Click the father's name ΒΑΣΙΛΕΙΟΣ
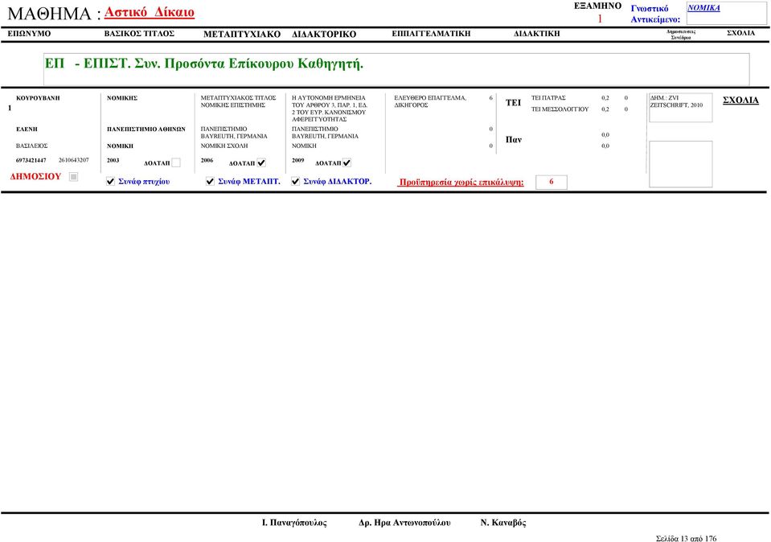The image size is (771, 542). click(31, 146)
